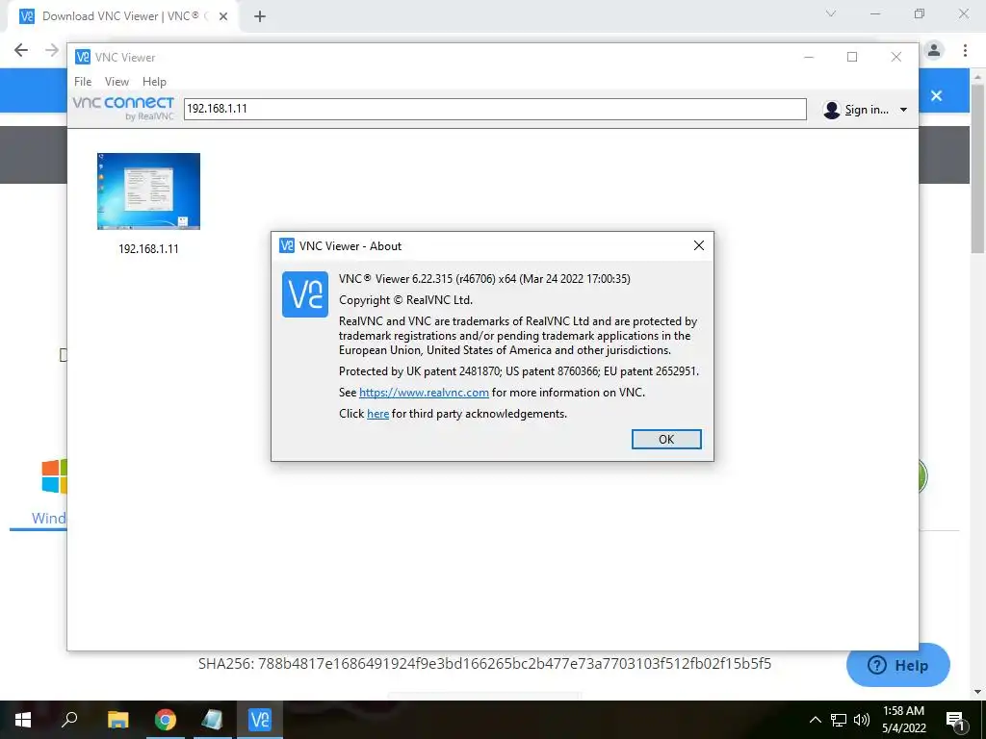Viewport: 986px width, 739px height.
Task: Open the notification center icon
Action: point(955,720)
